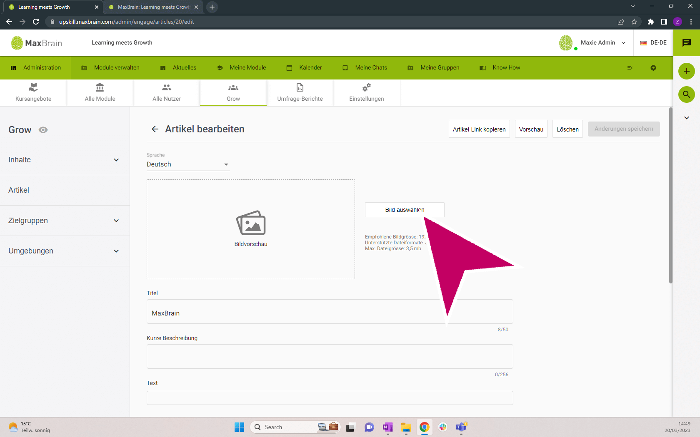Open the green search magnifier button
This screenshot has height=437, width=700.
click(x=687, y=94)
